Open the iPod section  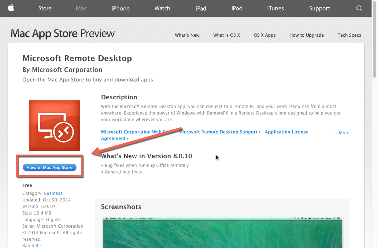click(237, 8)
